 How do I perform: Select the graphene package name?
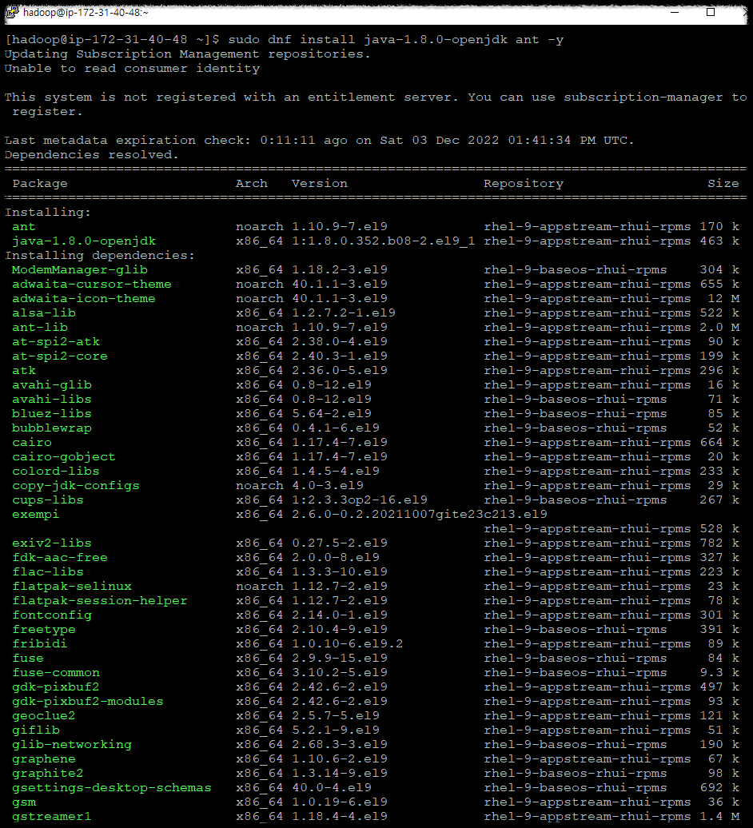[x=44, y=758]
